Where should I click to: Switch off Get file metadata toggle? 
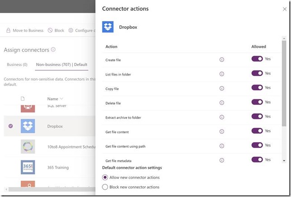click(257, 159)
